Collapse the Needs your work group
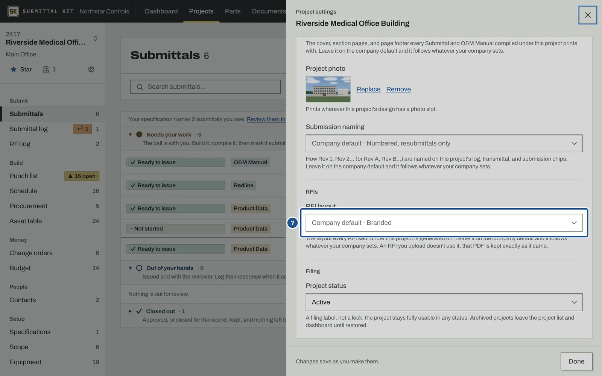The image size is (602, 376). [130, 135]
